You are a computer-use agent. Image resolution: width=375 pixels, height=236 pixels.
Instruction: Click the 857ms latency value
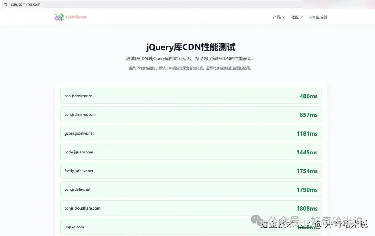click(309, 115)
